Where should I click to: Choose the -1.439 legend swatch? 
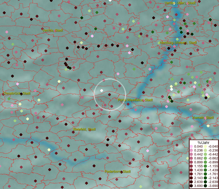[x=205, y=170]
